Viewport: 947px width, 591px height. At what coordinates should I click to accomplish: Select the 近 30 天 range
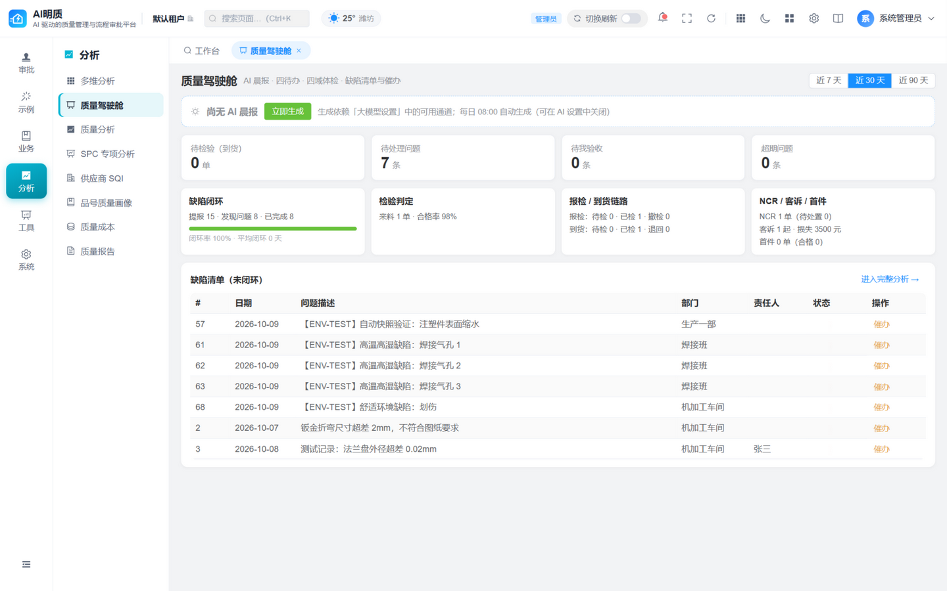(870, 80)
